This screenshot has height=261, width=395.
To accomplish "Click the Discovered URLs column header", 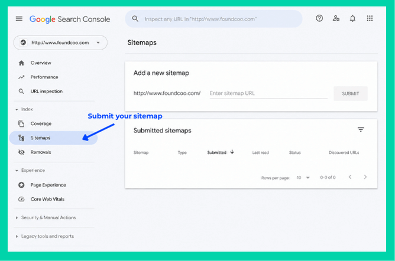I will [344, 152].
